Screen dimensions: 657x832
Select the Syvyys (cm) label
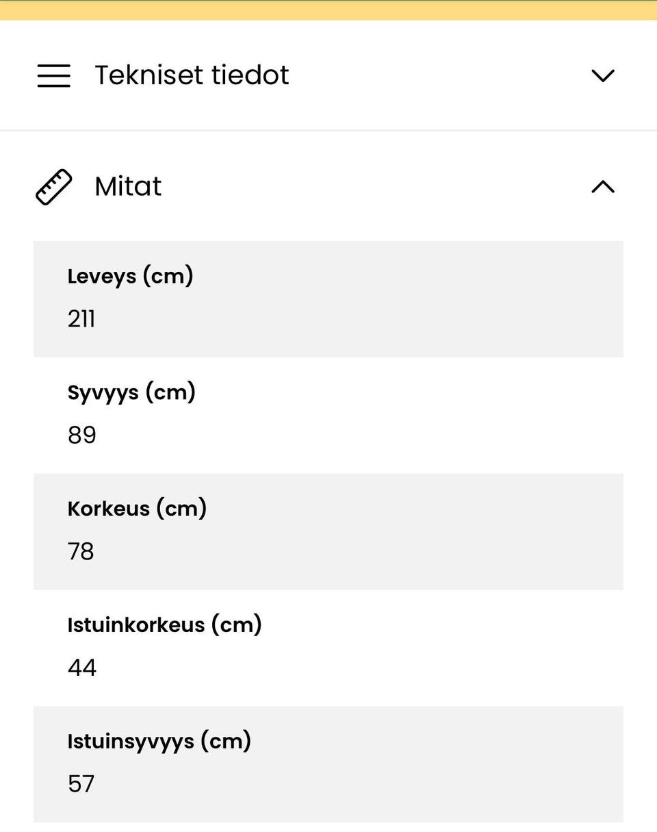[x=131, y=393]
